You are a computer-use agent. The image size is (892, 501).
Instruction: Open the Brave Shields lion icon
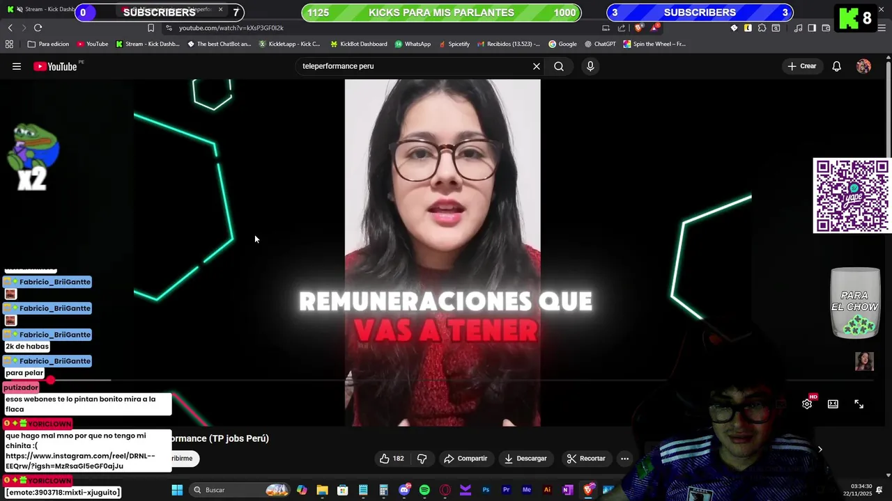click(639, 28)
